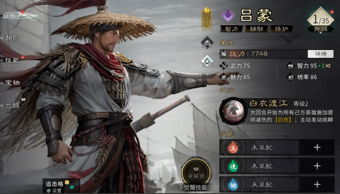Open the 观赏 view mode icon
340x194 pixels.
207,43
